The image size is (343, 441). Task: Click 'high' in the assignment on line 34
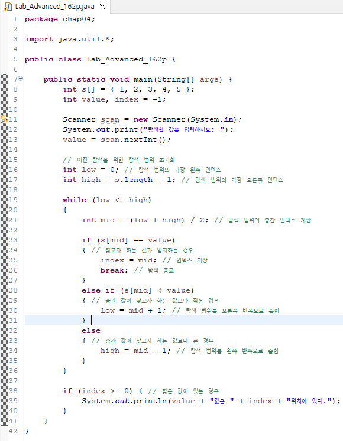click(110, 351)
